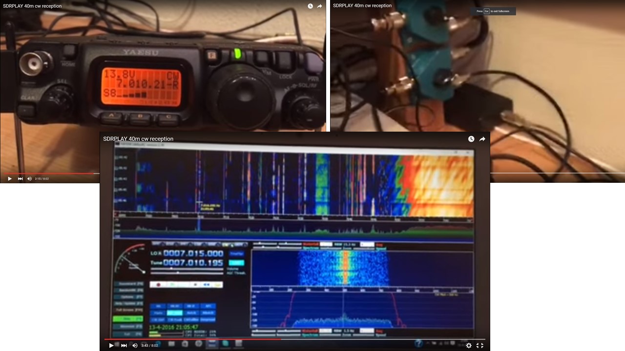
Task: Skip to next video in top-left player
Action: 21,178
